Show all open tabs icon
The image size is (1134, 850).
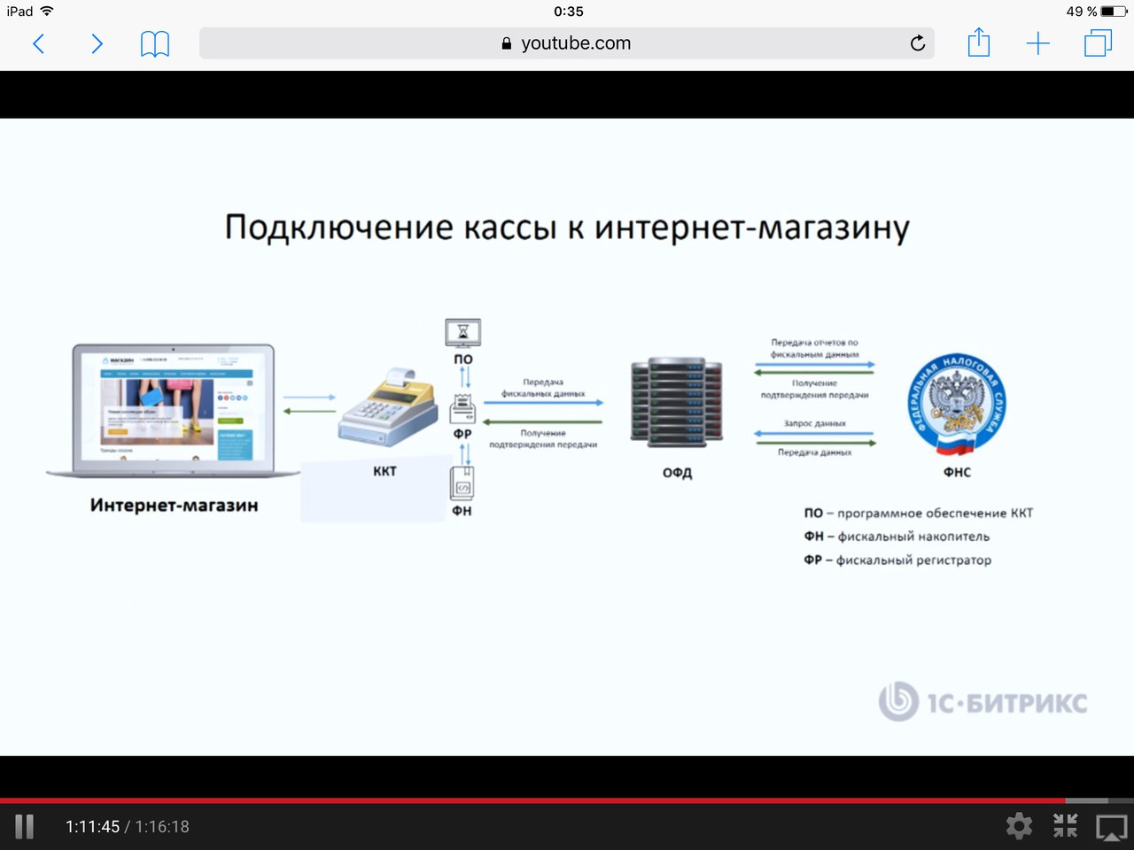[1099, 43]
